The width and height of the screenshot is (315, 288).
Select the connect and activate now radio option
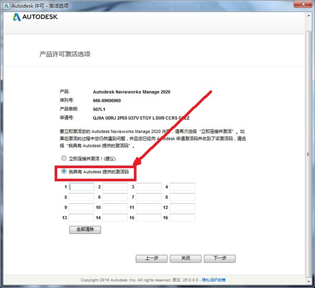pos(64,158)
